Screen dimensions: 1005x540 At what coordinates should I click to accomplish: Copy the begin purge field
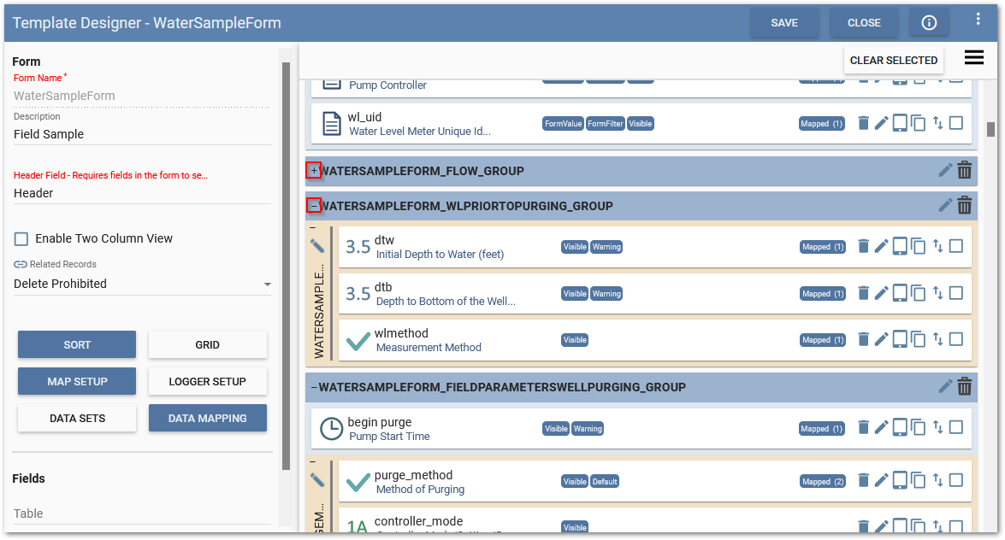pyautogui.click(x=918, y=428)
